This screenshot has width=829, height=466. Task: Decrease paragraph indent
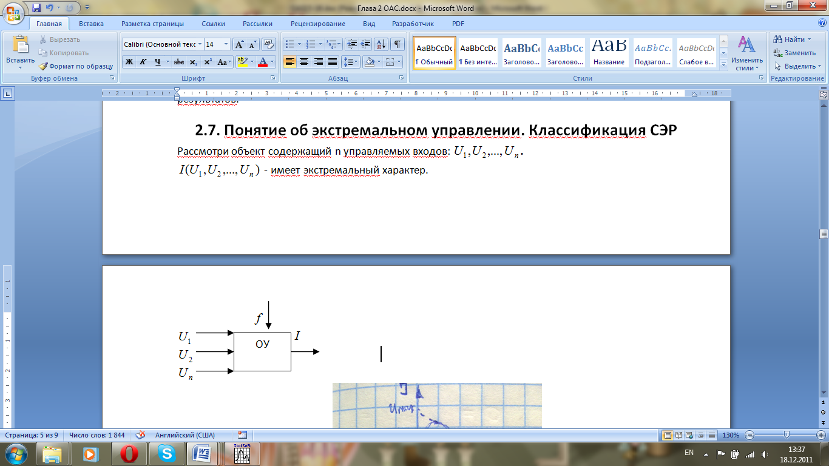(x=351, y=44)
